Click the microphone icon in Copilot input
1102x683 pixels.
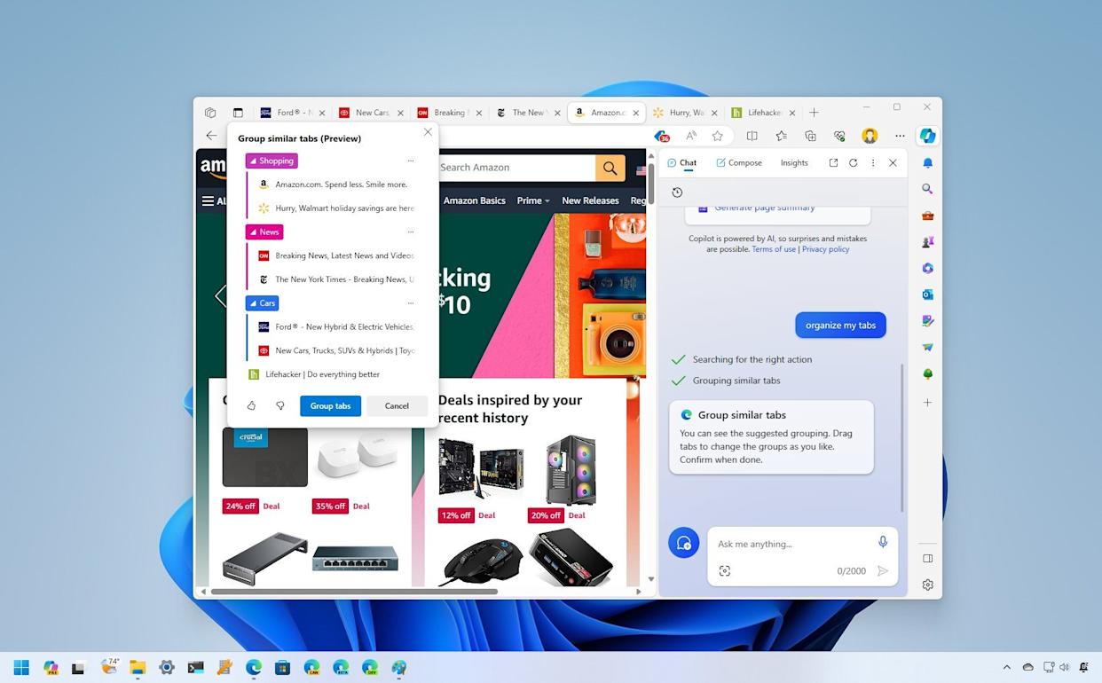[882, 542]
